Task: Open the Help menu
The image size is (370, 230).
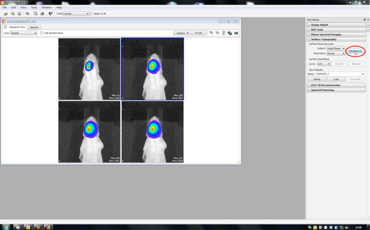Action: pos(59,7)
